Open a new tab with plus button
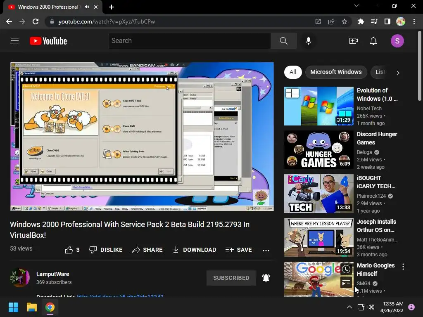Viewport: 423px width, 317px height. pyautogui.click(x=112, y=7)
